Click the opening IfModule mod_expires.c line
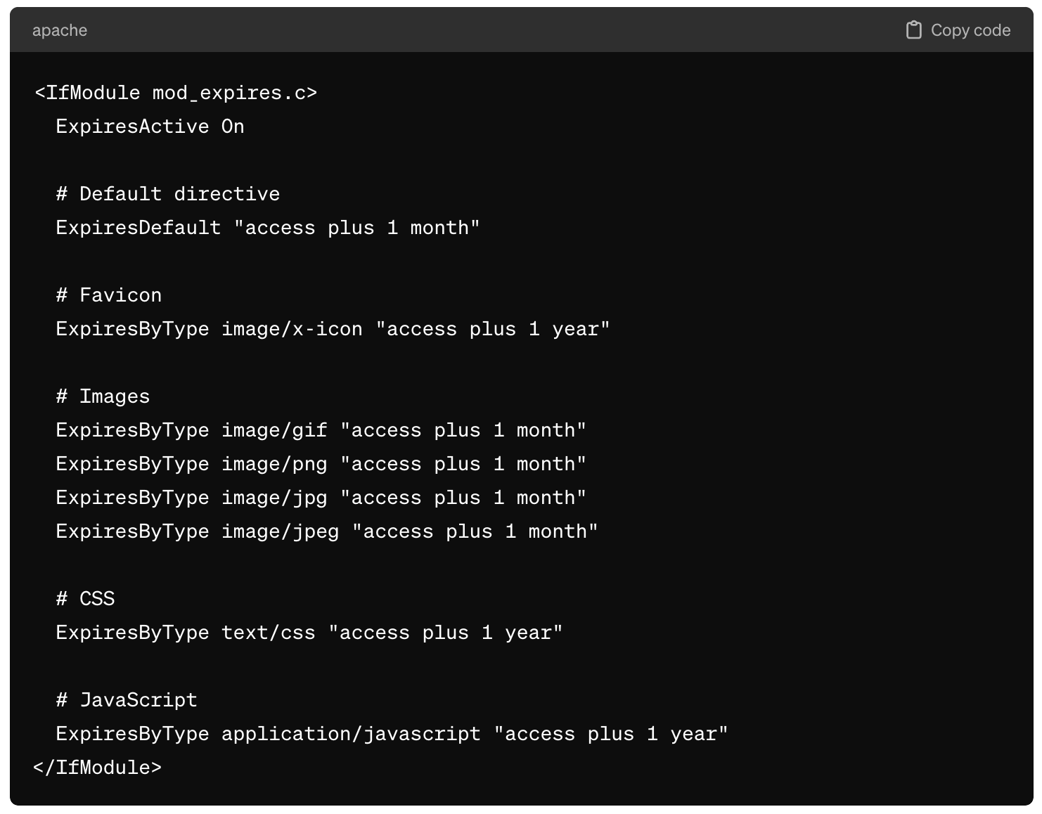This screenshot has height=814, width=1042. [176, 93]
